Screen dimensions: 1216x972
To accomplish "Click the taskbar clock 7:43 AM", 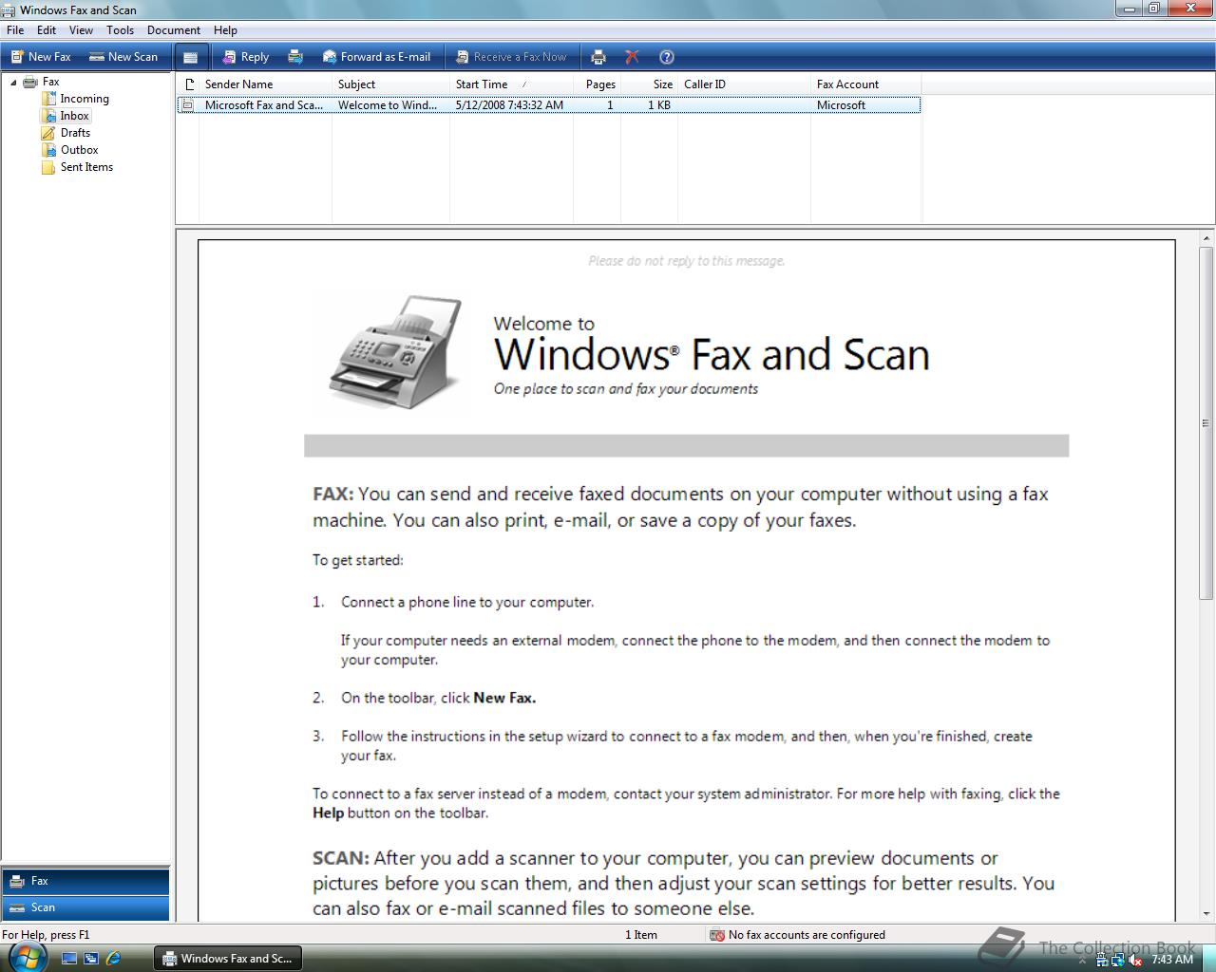I will (x=1171, y=960).
